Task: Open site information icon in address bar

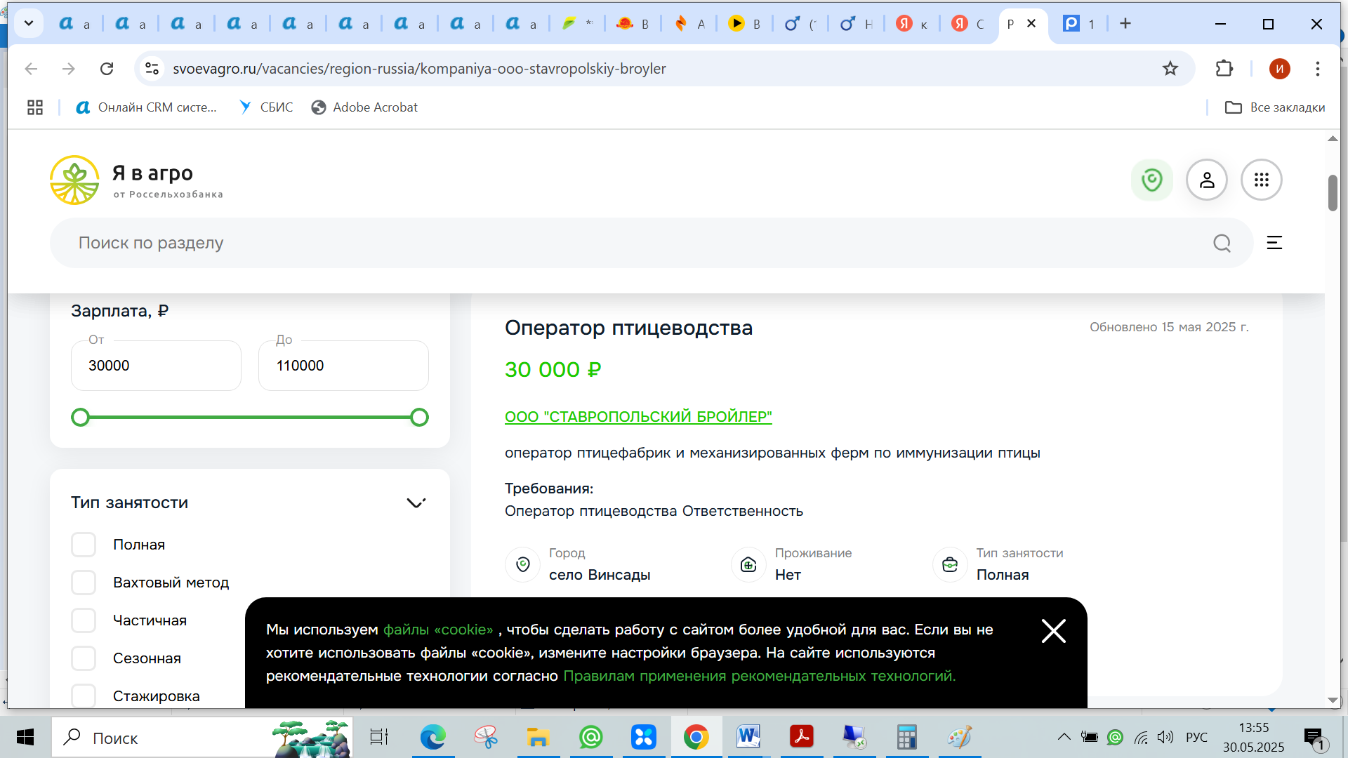Action: pos(152,69)
